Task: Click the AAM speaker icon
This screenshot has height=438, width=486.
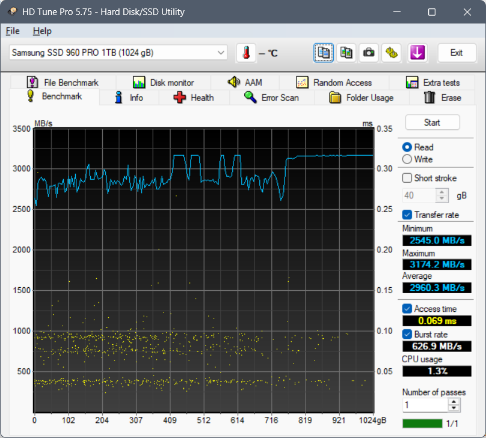Action: point(234,82)
